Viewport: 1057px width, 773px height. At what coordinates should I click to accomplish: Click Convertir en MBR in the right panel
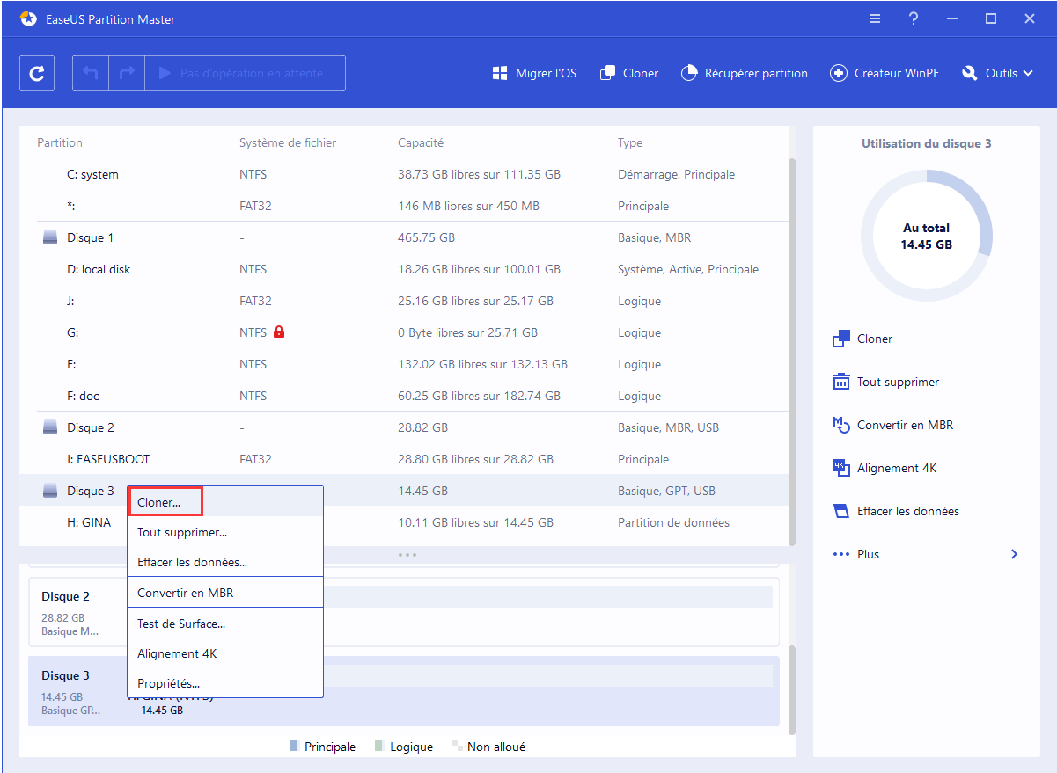892,425
